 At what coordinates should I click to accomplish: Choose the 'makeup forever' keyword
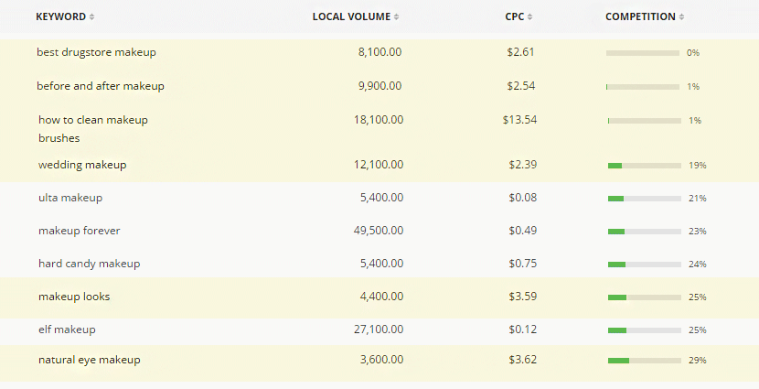click(x=79, y=231)
